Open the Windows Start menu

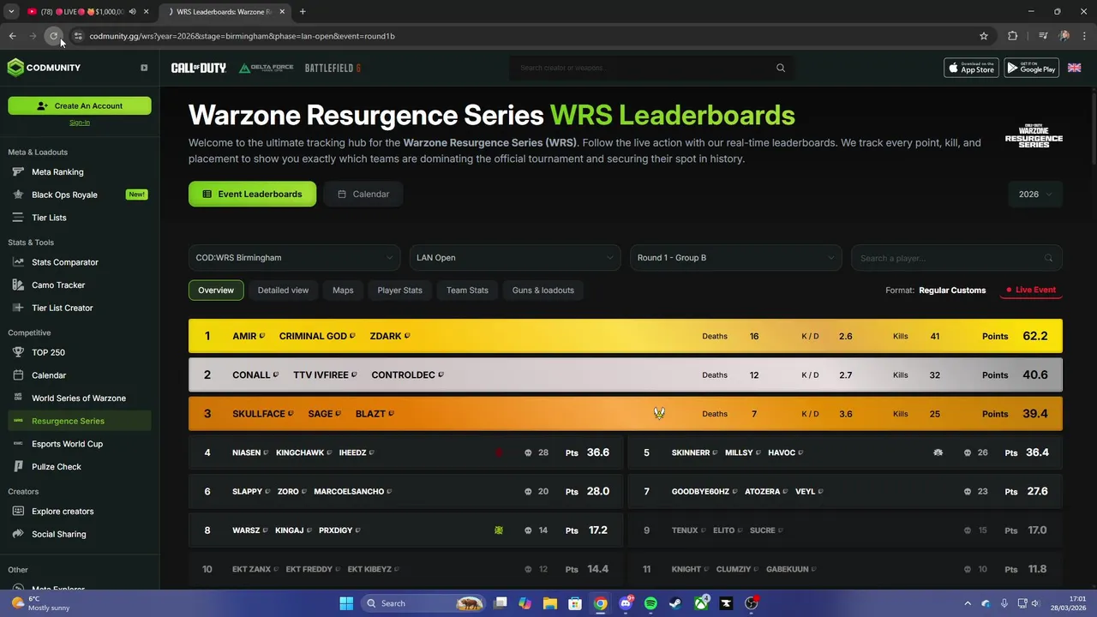click(346, 603)
